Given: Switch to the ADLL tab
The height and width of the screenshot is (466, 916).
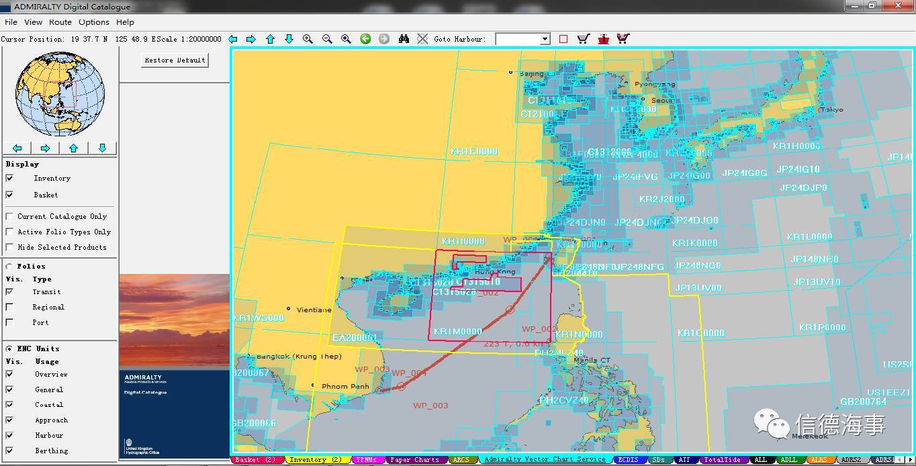Looking at the screenshot, I should point(788,460).
